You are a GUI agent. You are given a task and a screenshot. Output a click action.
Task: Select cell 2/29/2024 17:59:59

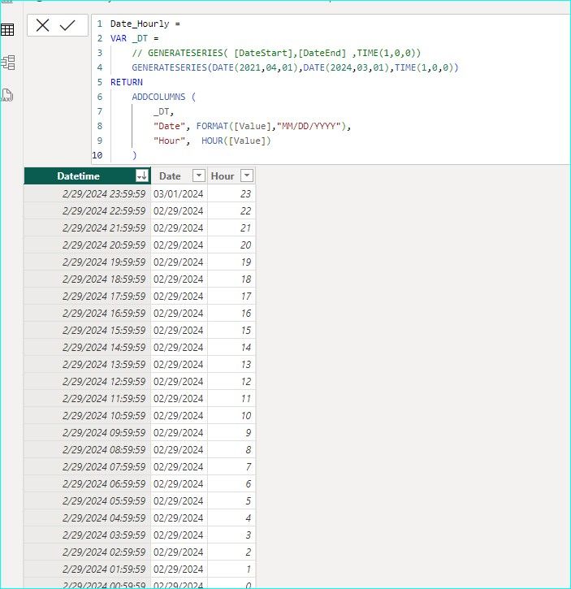click(x=87, y=297)
